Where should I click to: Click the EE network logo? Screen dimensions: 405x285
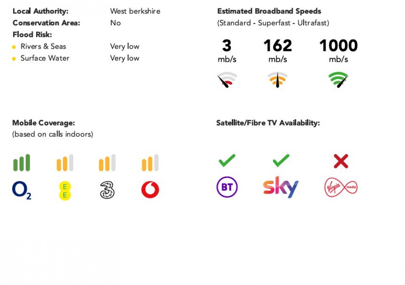coord(65,190)
